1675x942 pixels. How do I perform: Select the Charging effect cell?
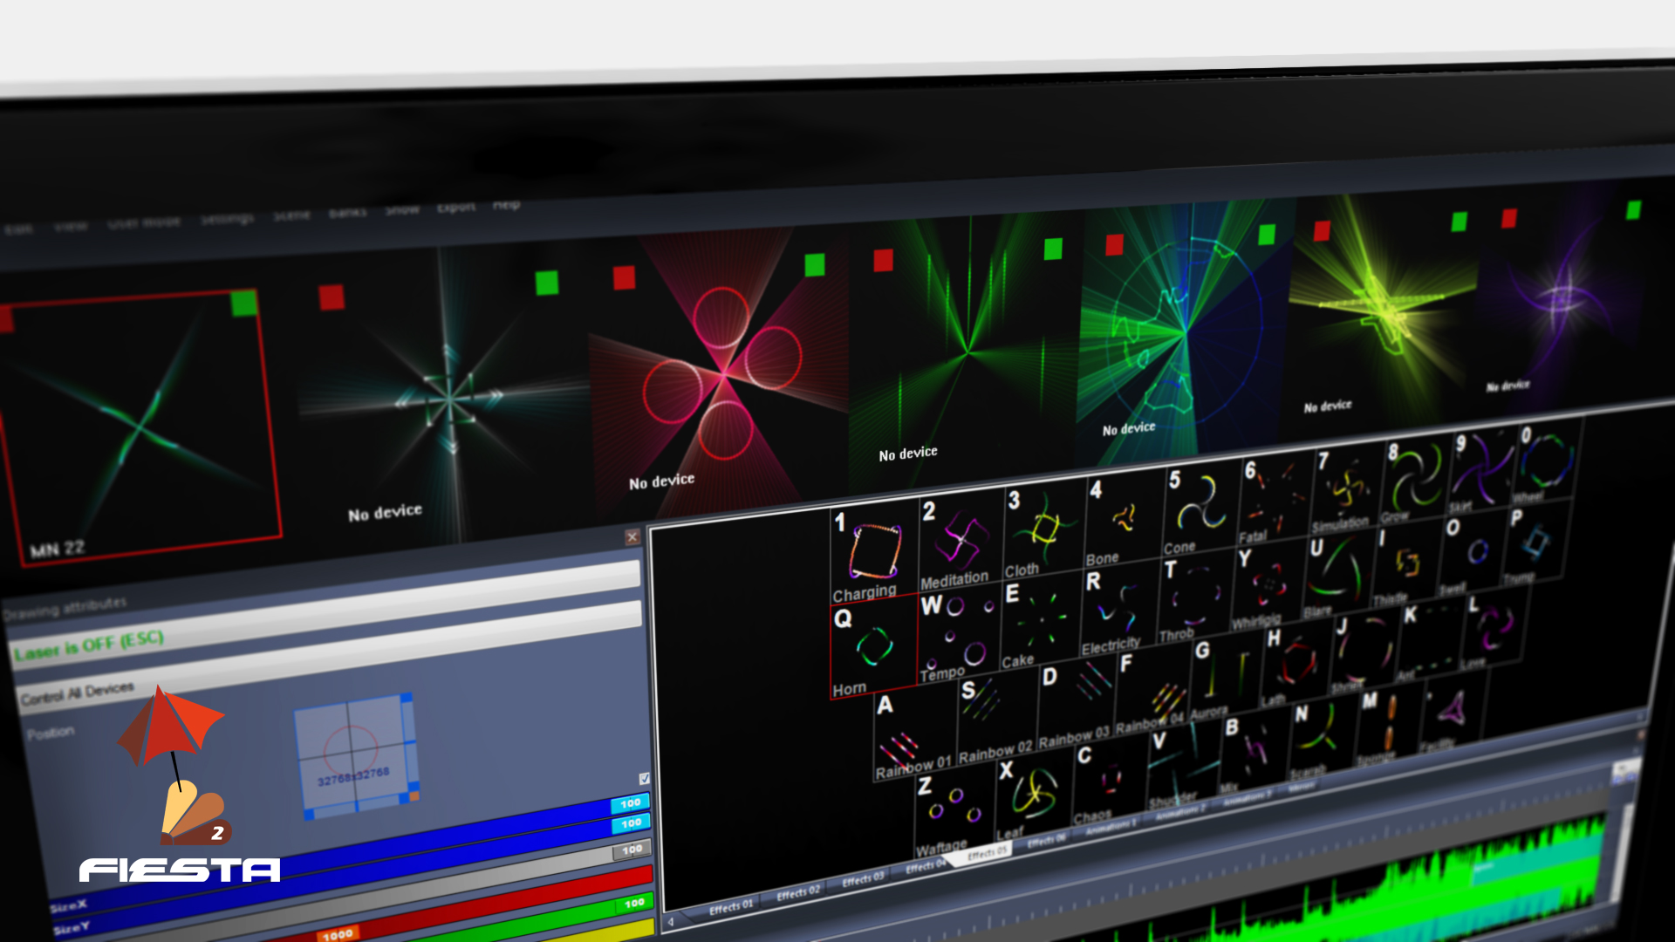coord(873,554)
